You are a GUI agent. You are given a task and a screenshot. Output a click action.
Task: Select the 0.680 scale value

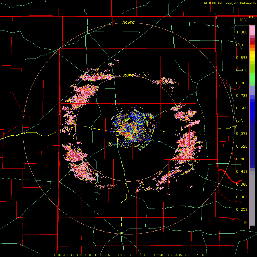tap(242, 108)
